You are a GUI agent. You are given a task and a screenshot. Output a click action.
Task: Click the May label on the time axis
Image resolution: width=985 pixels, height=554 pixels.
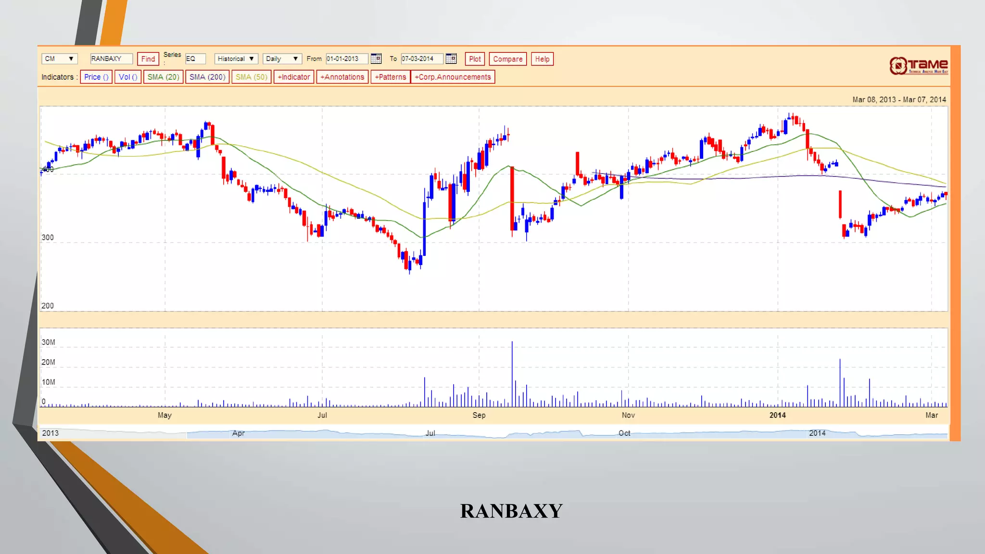pyautogui.click(x=164, y=415)
